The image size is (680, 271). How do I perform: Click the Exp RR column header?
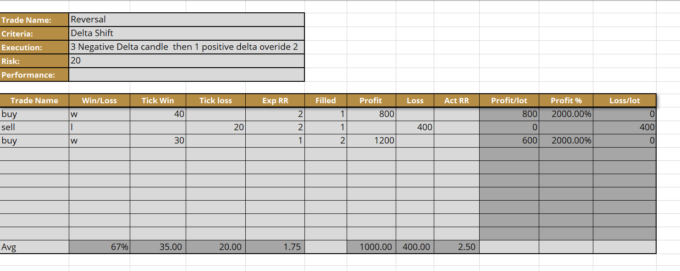pyautogui.click(x=275, y=101)
